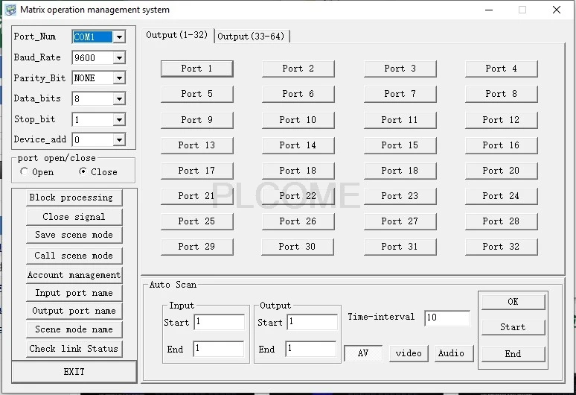Open Output port name settings
Viewport: 576px width, 395px height.
coord(74,311)
